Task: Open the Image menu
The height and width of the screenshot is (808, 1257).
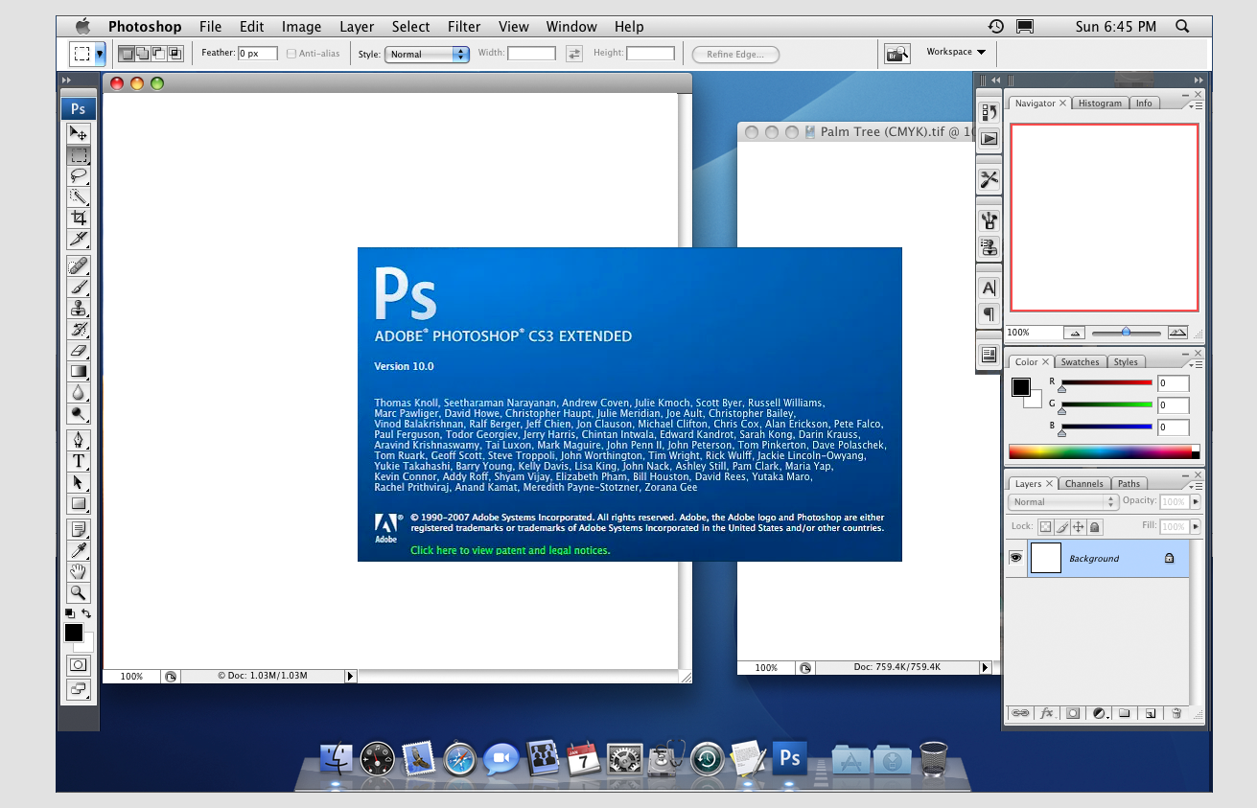Action: coord(301,27)
